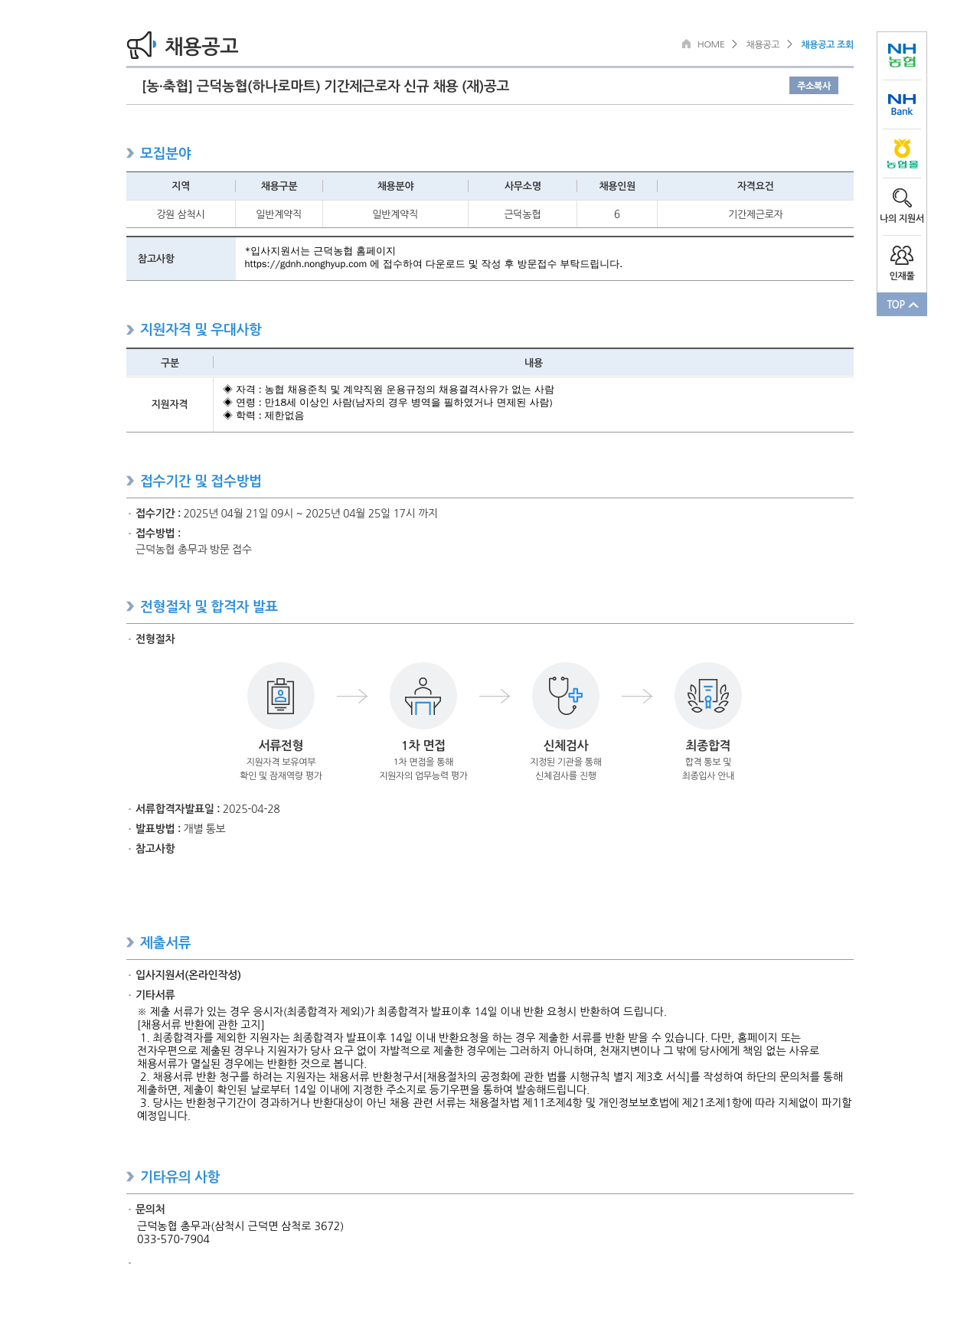Screen dimensions: 980x1322
Task: Click the 사무소명 column header
Action: pyautogui.click(x=522, y=186)
